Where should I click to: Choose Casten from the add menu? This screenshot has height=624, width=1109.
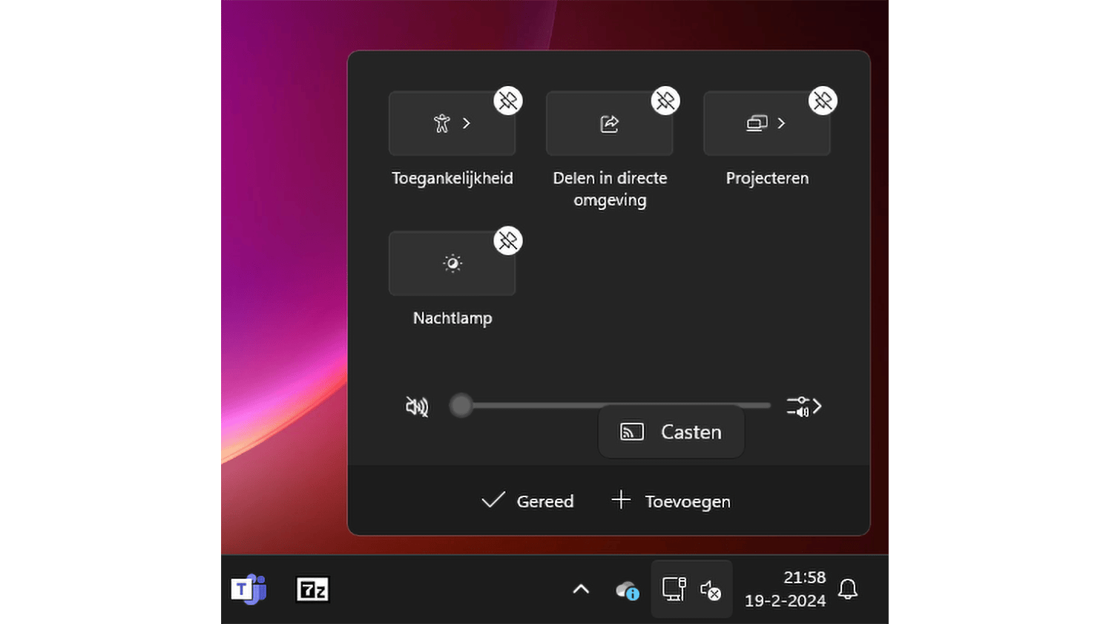(671, 432)
